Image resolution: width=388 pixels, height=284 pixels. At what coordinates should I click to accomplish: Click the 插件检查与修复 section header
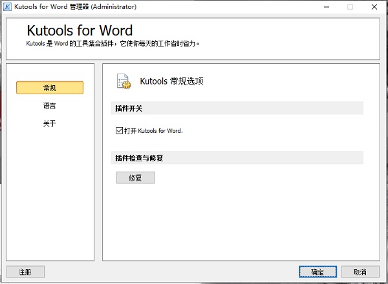[x=237, y=157]
